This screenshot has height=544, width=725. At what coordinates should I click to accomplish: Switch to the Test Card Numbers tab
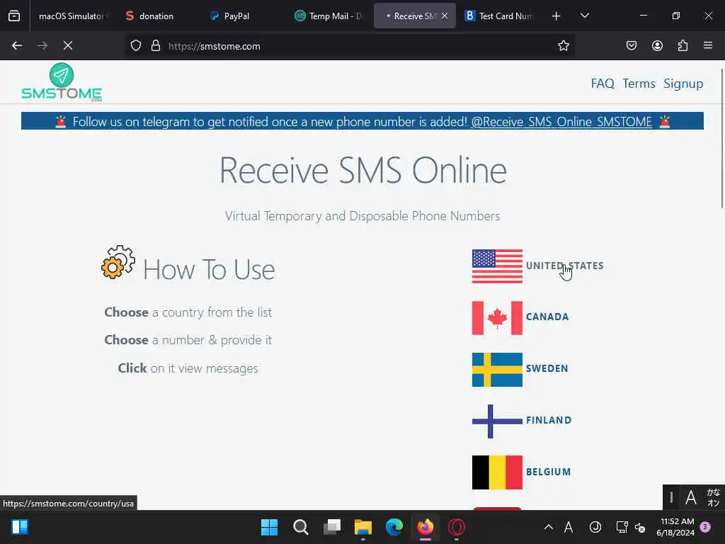coord(499,16)
